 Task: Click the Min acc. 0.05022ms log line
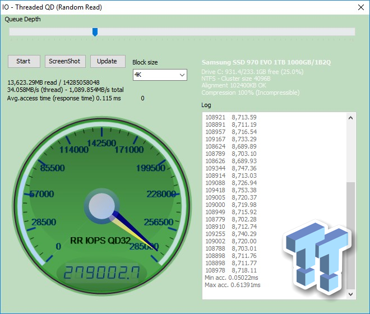232,278
